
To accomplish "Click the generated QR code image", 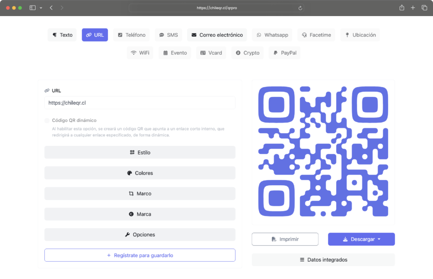I will (323, 151).
